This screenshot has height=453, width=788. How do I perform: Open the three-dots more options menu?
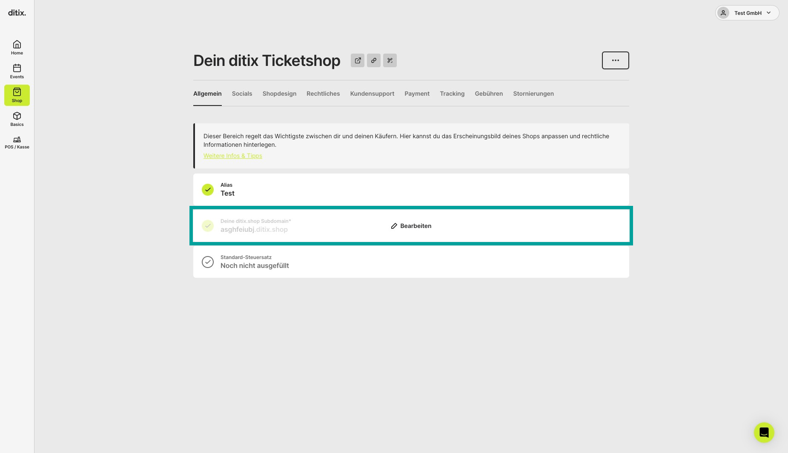[616, 60]
